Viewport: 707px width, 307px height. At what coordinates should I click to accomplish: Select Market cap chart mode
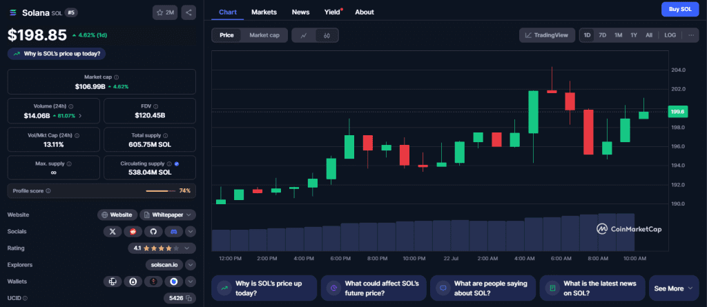264,35
